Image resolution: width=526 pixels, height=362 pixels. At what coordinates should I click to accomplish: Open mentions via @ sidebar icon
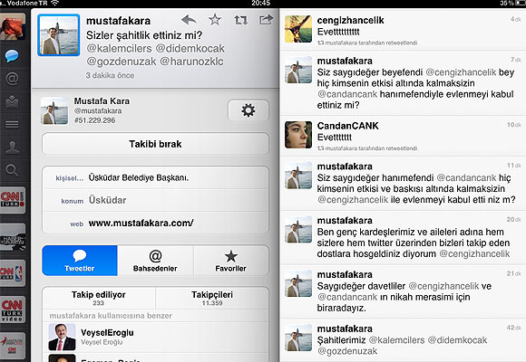click(x=12, y=79)
